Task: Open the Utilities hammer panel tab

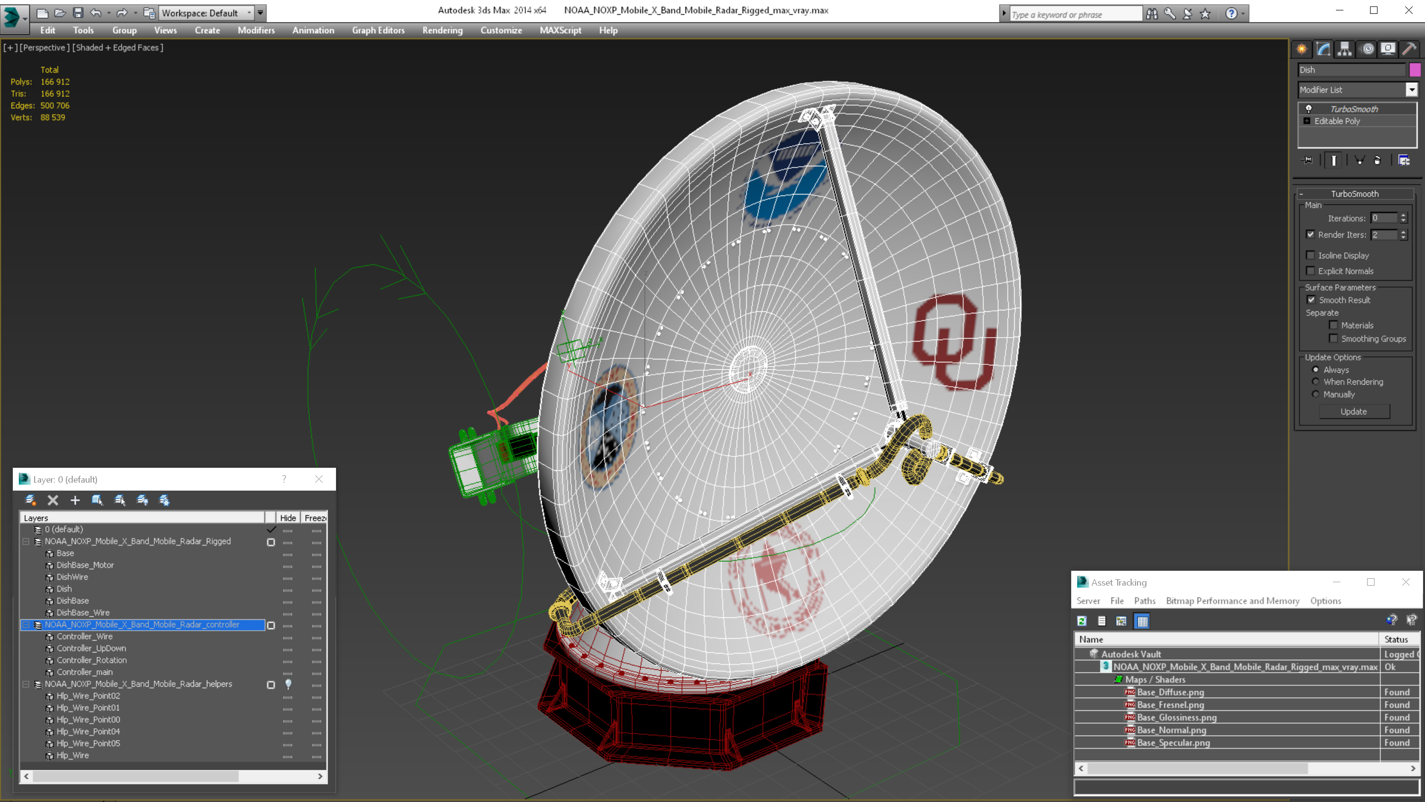Action: click(1410, 50)
